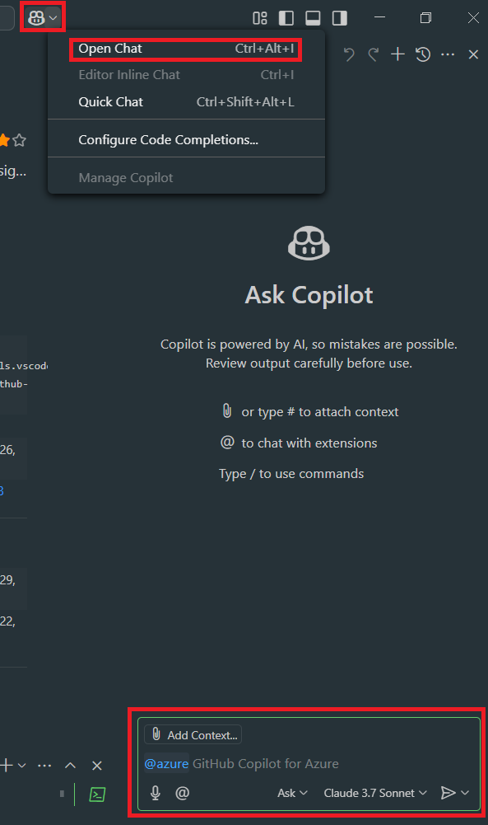Viewport: 488px width, 825px height.
Task: Expand the Copilot dropdown chevron
Action: [53, 18]
